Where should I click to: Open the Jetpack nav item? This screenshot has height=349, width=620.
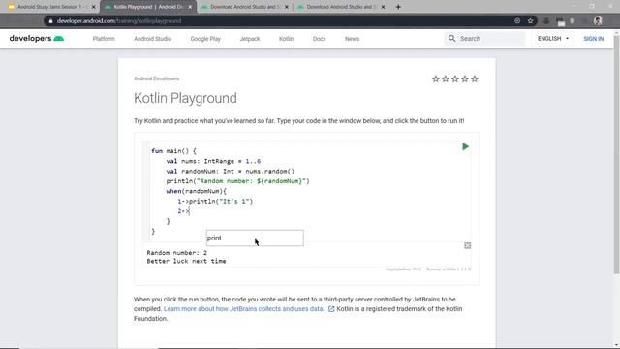point(250,39)
